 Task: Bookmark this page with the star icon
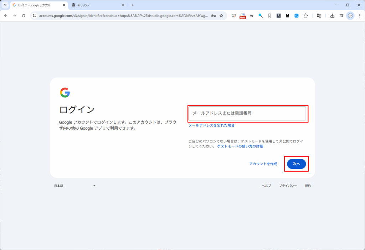(x=221, y=16)
